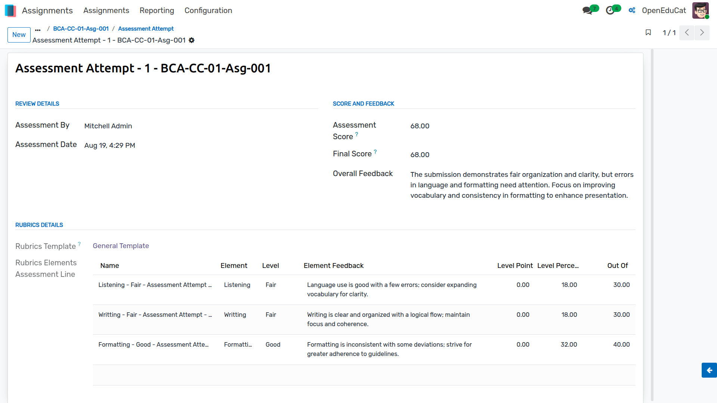Sort by the Name column header
This screenshot has height=403, width=717.
(x=110, y=266)
